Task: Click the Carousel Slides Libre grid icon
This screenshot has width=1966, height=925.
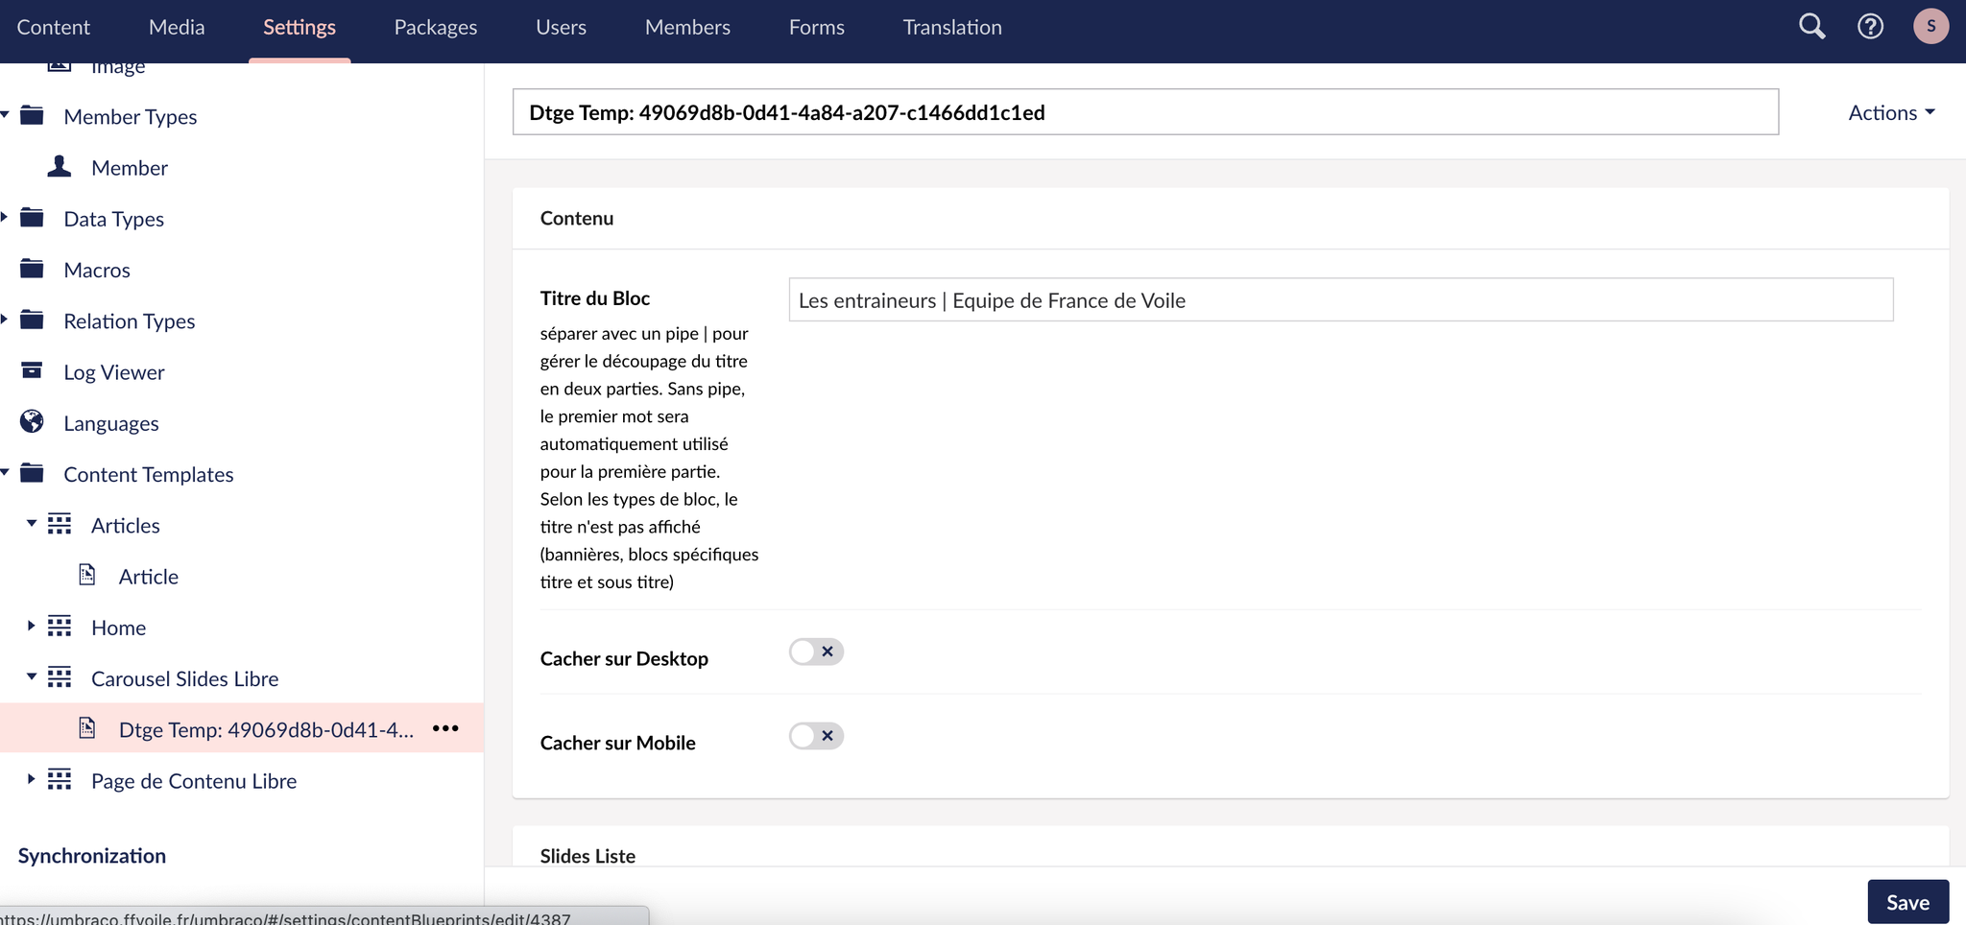Action: [x=60, y=677]
